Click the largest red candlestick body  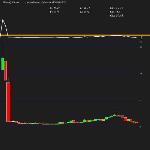[8, 102]
